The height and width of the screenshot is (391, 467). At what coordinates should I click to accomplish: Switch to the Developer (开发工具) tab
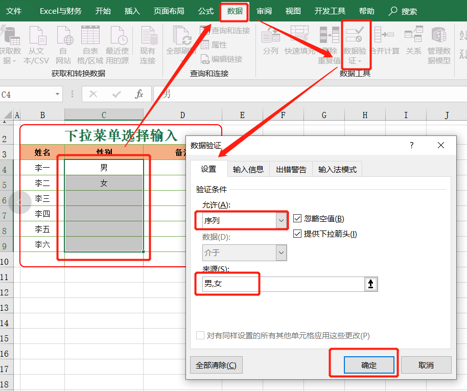coord(330,11)
